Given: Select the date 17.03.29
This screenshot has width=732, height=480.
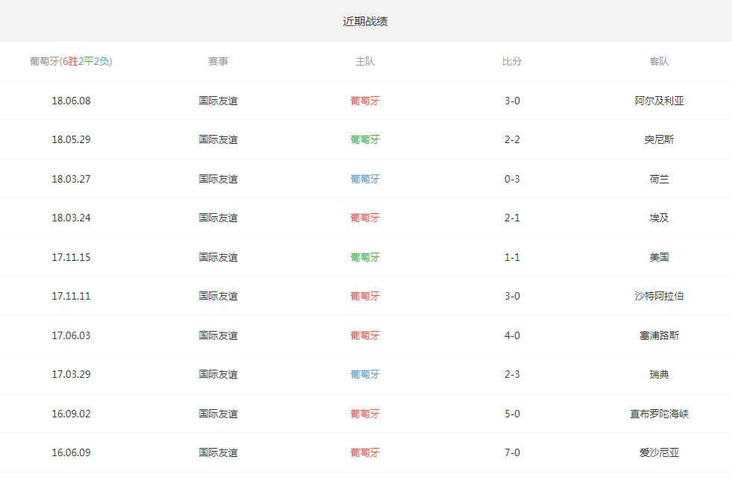Looking at the screenshot, I should [x=71, y=374].
